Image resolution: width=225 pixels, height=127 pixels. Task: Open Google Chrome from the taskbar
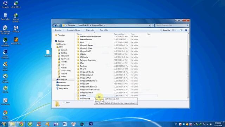(21, 124)
